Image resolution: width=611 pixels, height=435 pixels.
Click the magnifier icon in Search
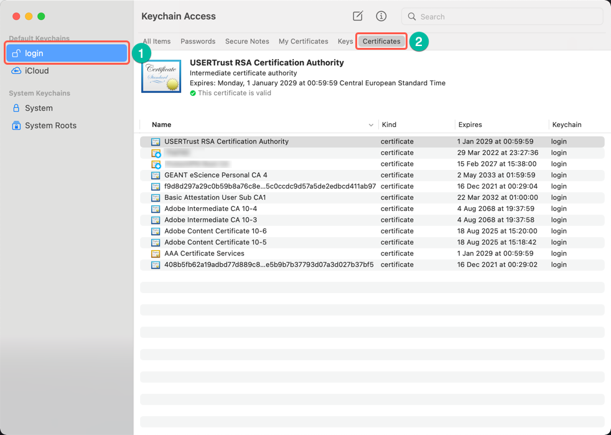(x=411, y=16)
